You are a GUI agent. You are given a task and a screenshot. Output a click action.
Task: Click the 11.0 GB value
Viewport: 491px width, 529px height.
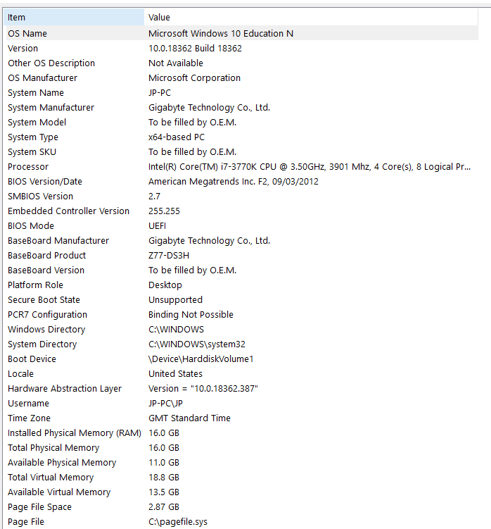pos(164,463)
